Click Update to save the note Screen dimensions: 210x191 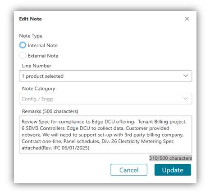[173, 170]
